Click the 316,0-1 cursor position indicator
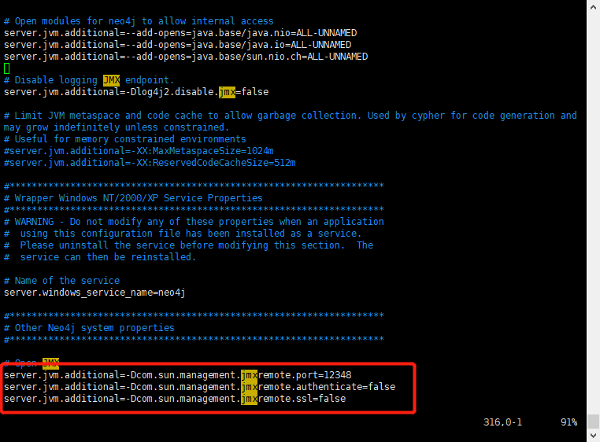600x442 pixels. [502, 422]
